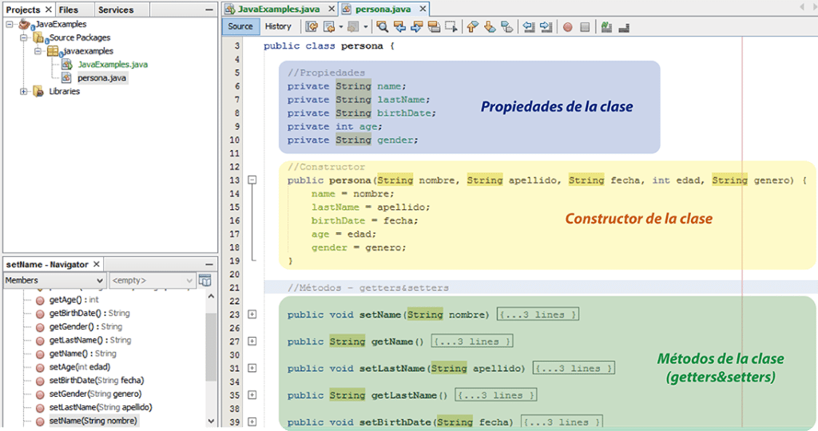Switch to History view button

[278, 26]
